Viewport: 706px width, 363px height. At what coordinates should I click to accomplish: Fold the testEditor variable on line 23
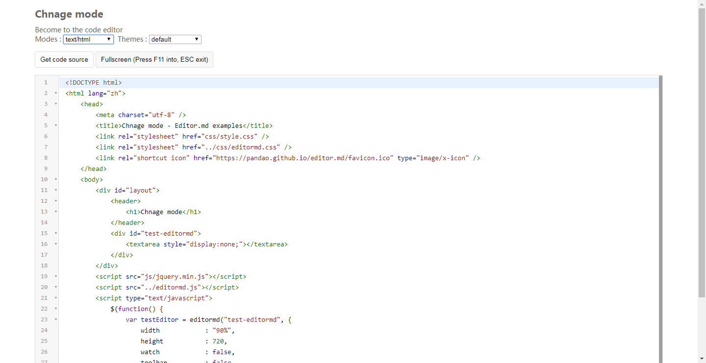pyautogui.click(x=56, y=319)
